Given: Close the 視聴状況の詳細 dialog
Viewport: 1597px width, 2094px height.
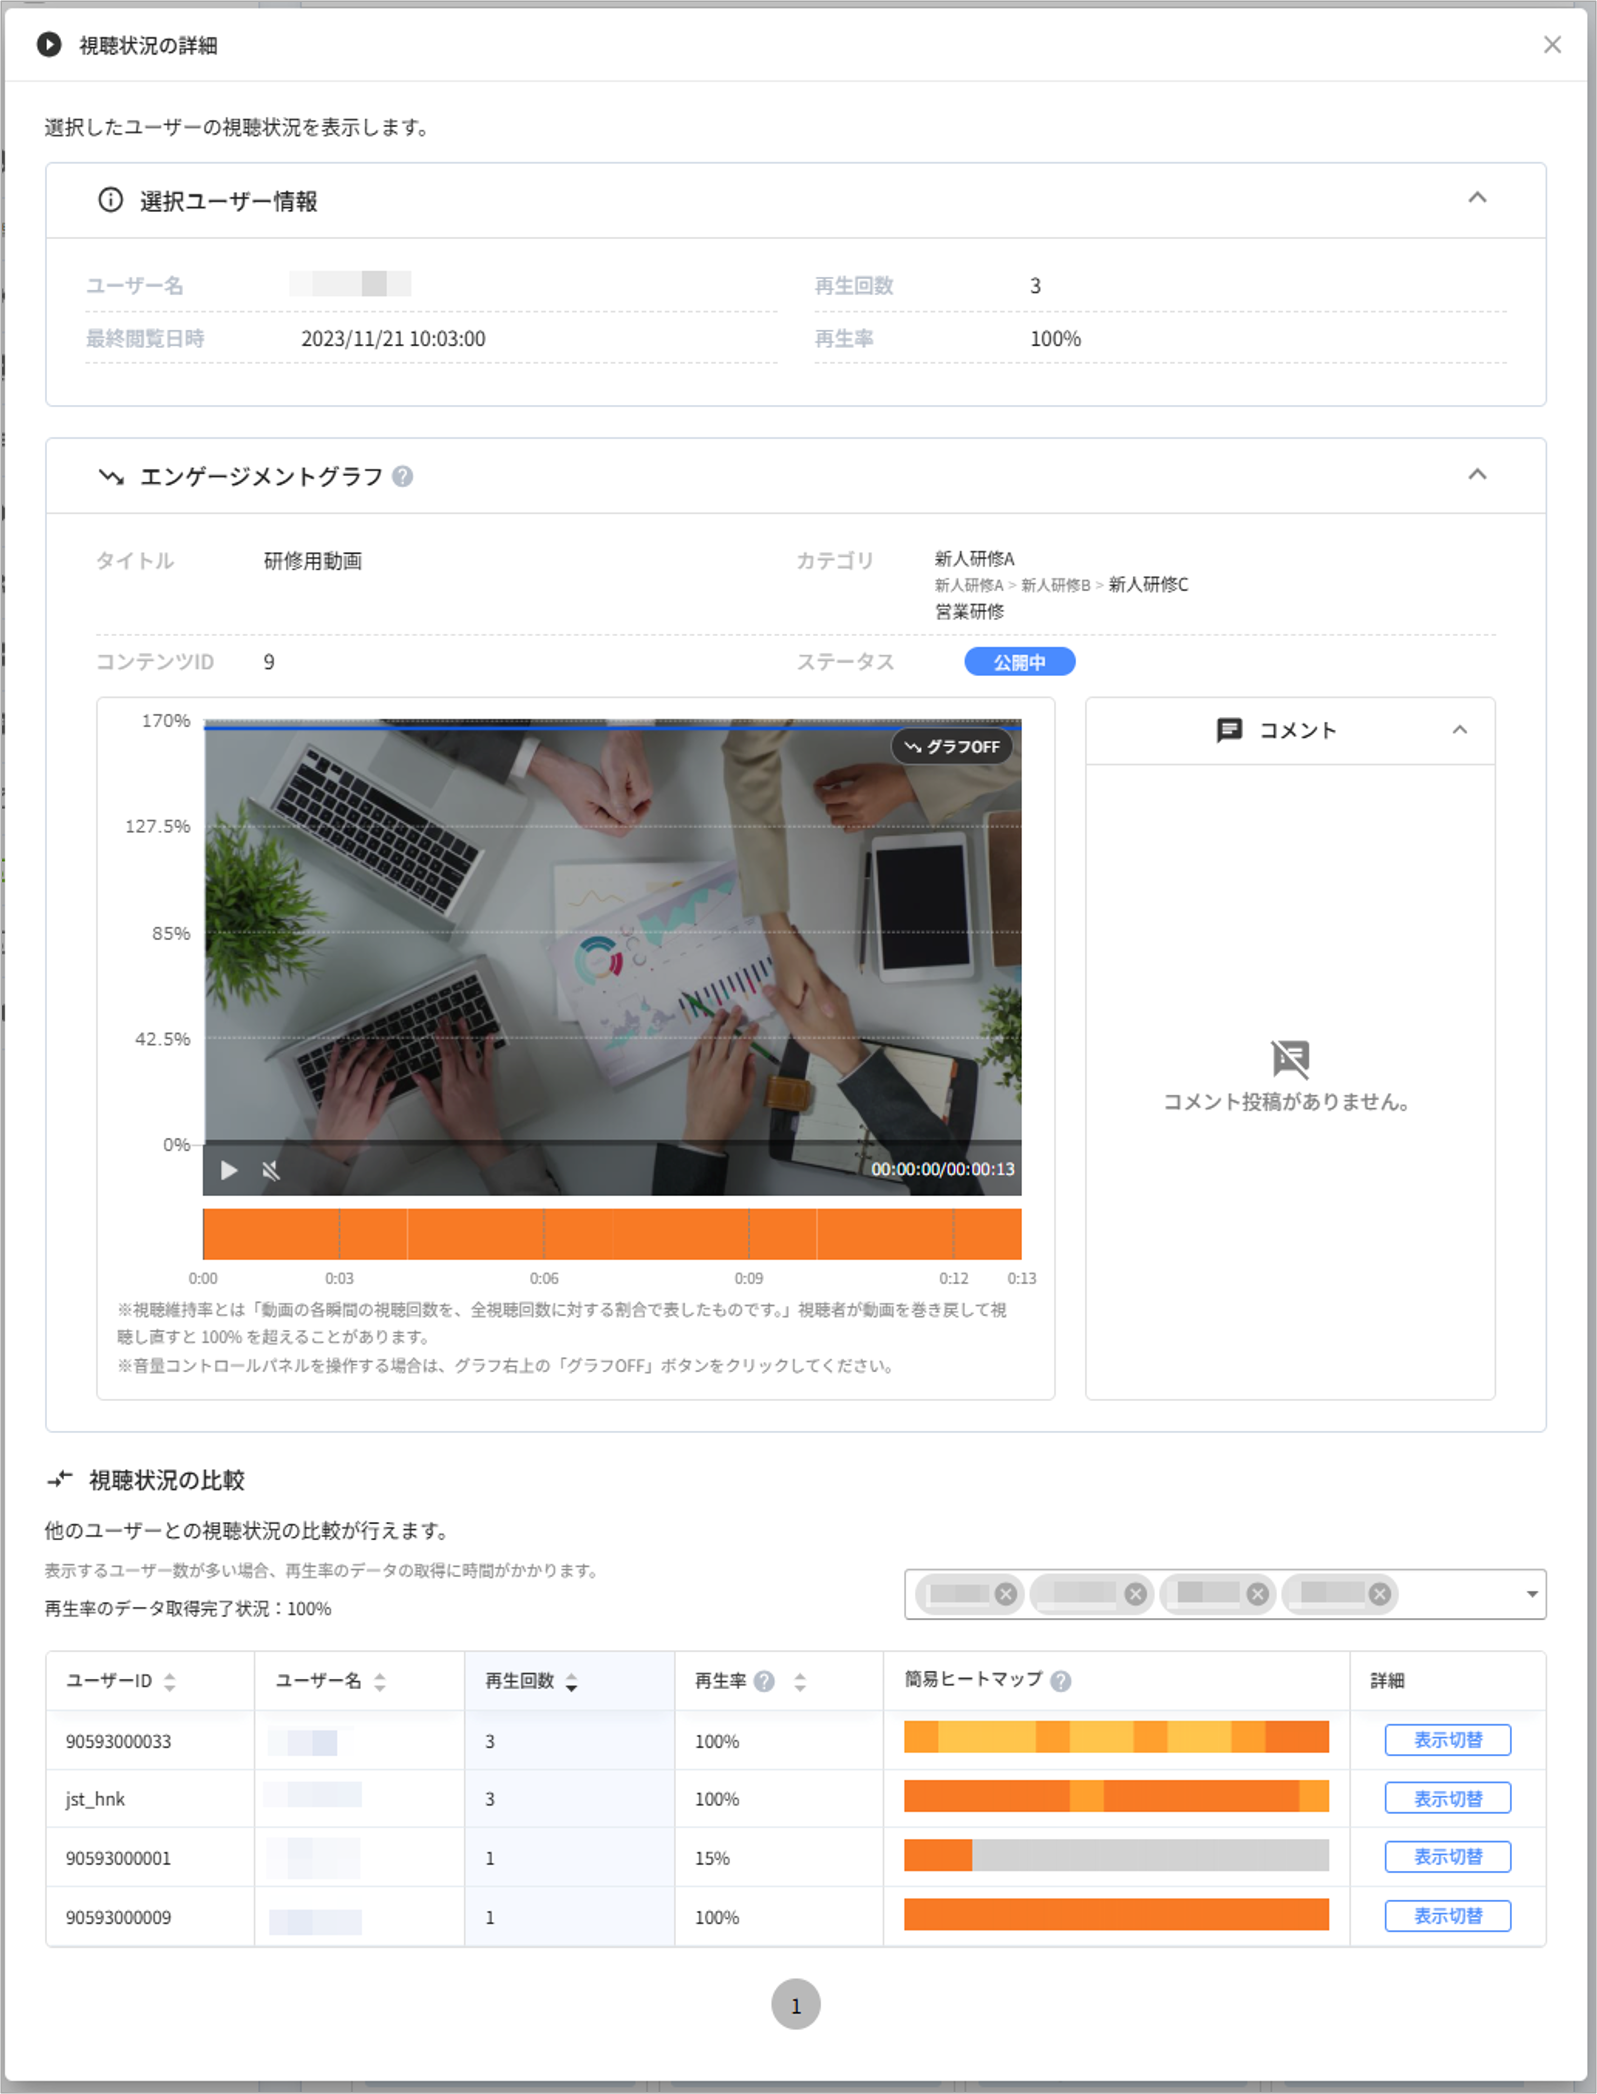Looking at the screenshot, I should pos(1552,45).
